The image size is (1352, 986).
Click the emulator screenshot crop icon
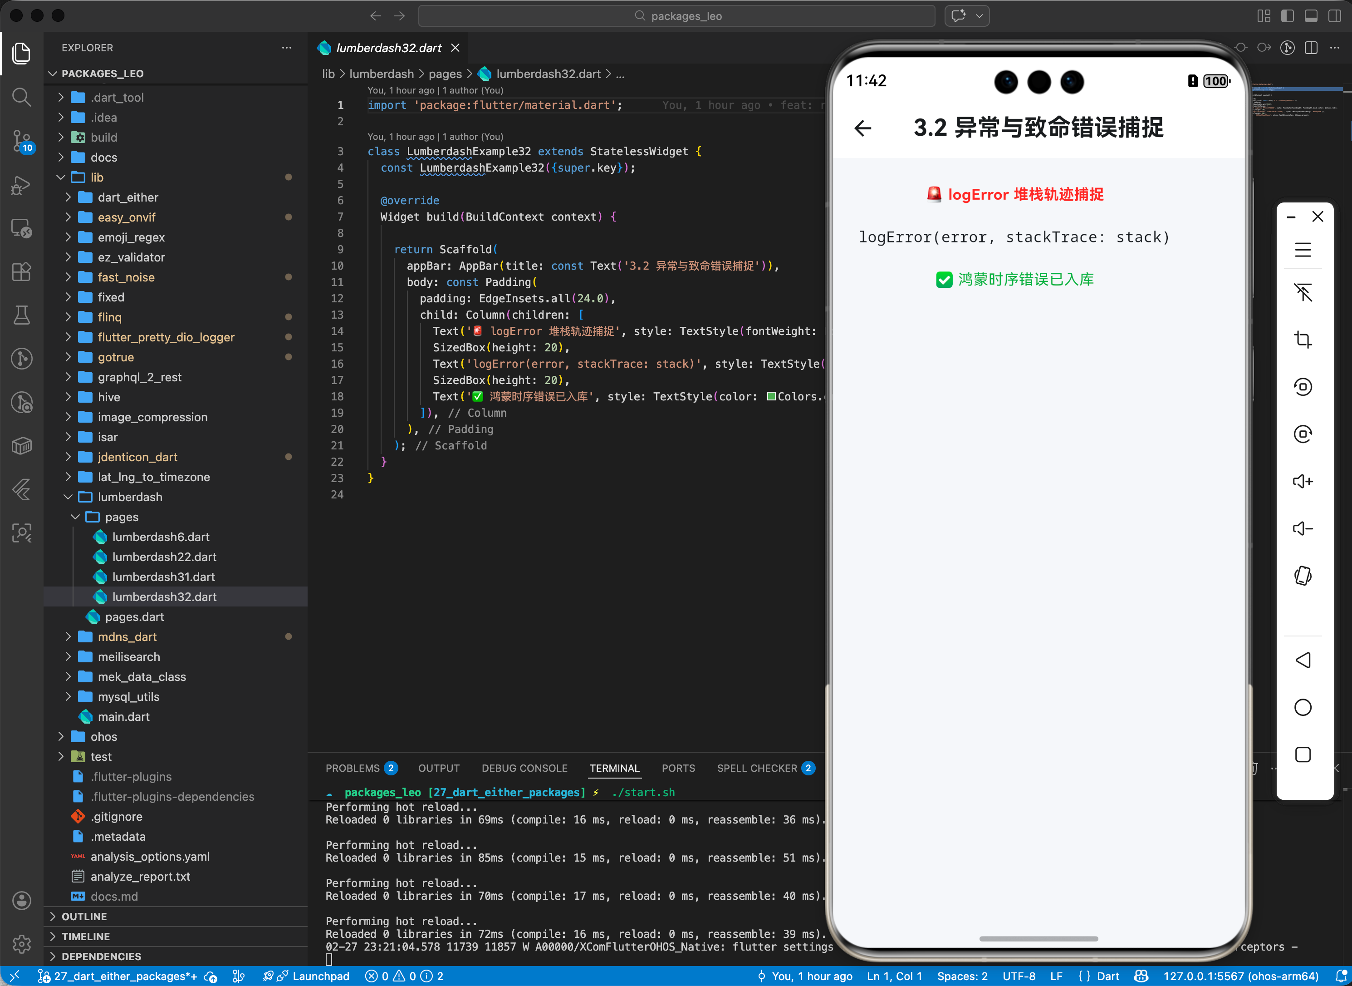coord(1303,340)
